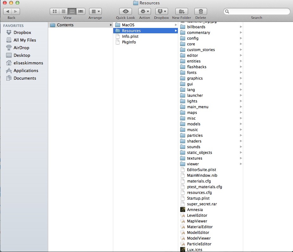
Task: Open Applications from the sidebar
Action: (26, 70)
